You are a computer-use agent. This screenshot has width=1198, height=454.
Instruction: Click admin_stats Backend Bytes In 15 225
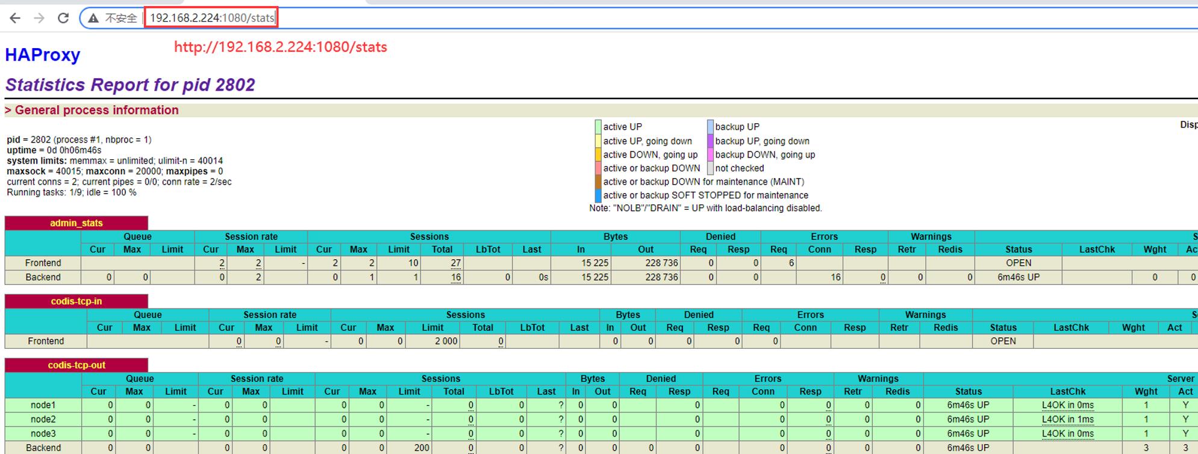pos(595,278)
